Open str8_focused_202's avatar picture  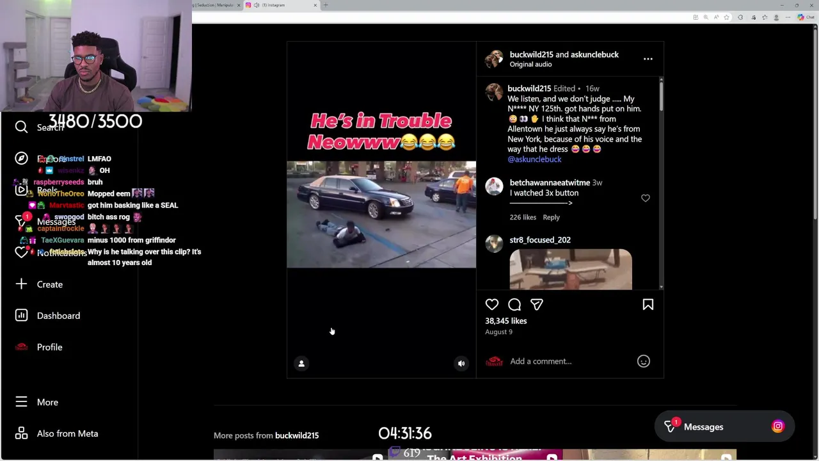tap(494, 243)
